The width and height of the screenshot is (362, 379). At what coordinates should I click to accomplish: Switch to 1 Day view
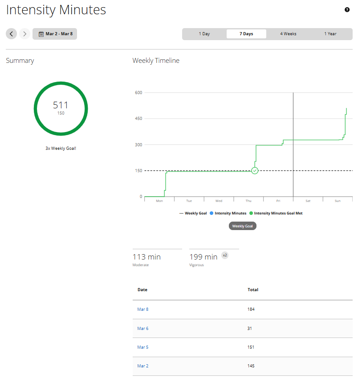pos(204,34)
